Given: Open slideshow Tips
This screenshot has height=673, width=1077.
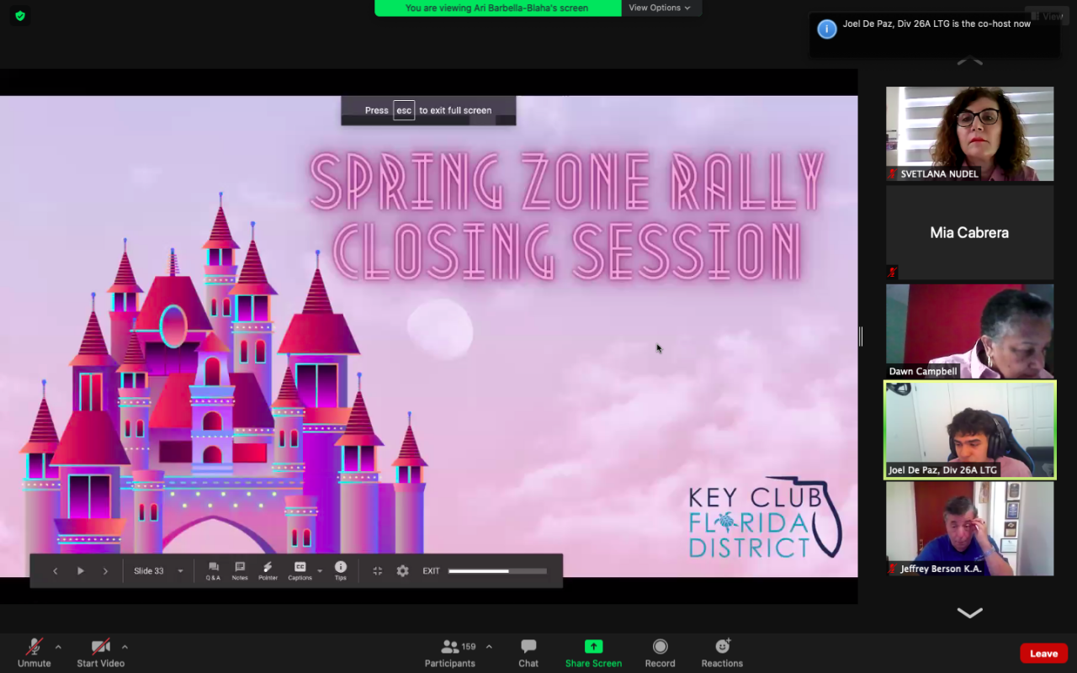Looking at the screenshot, I should (341, 571).
